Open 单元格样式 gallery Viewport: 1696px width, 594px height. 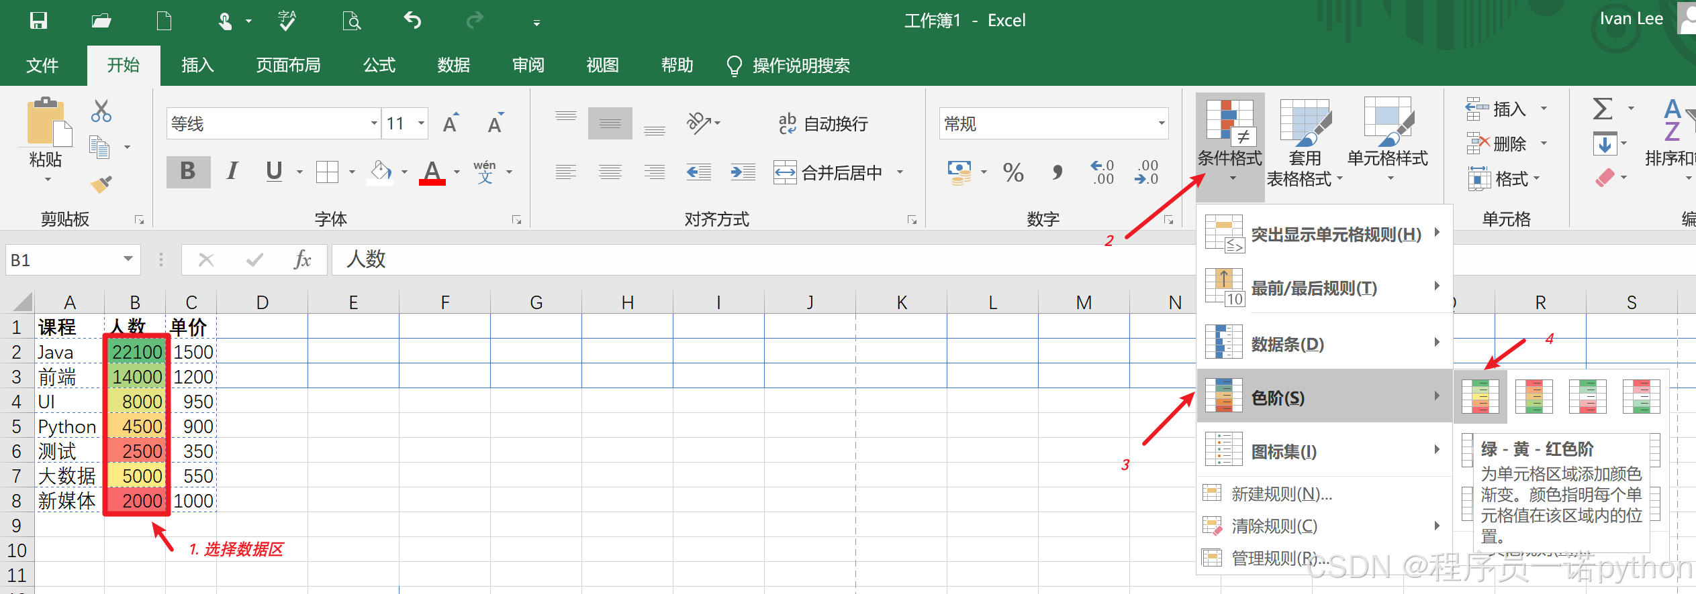click(x=1388, y=139)
